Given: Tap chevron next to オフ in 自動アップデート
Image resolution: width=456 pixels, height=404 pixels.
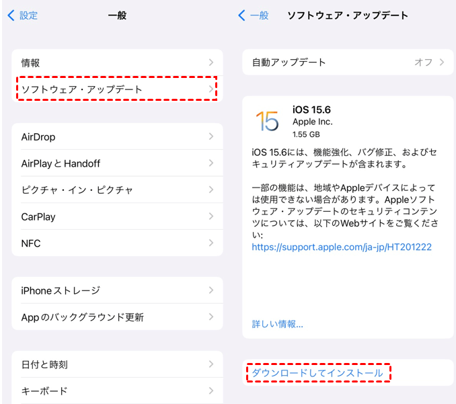Looking at the screenshot, I should pyautogui.click(x=442, y=63).
